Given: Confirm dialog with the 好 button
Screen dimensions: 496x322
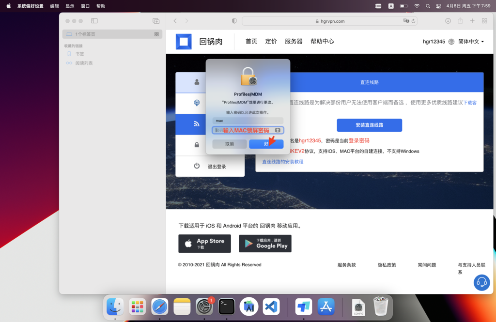Looking at the screenshot, I should click(266, 144).
